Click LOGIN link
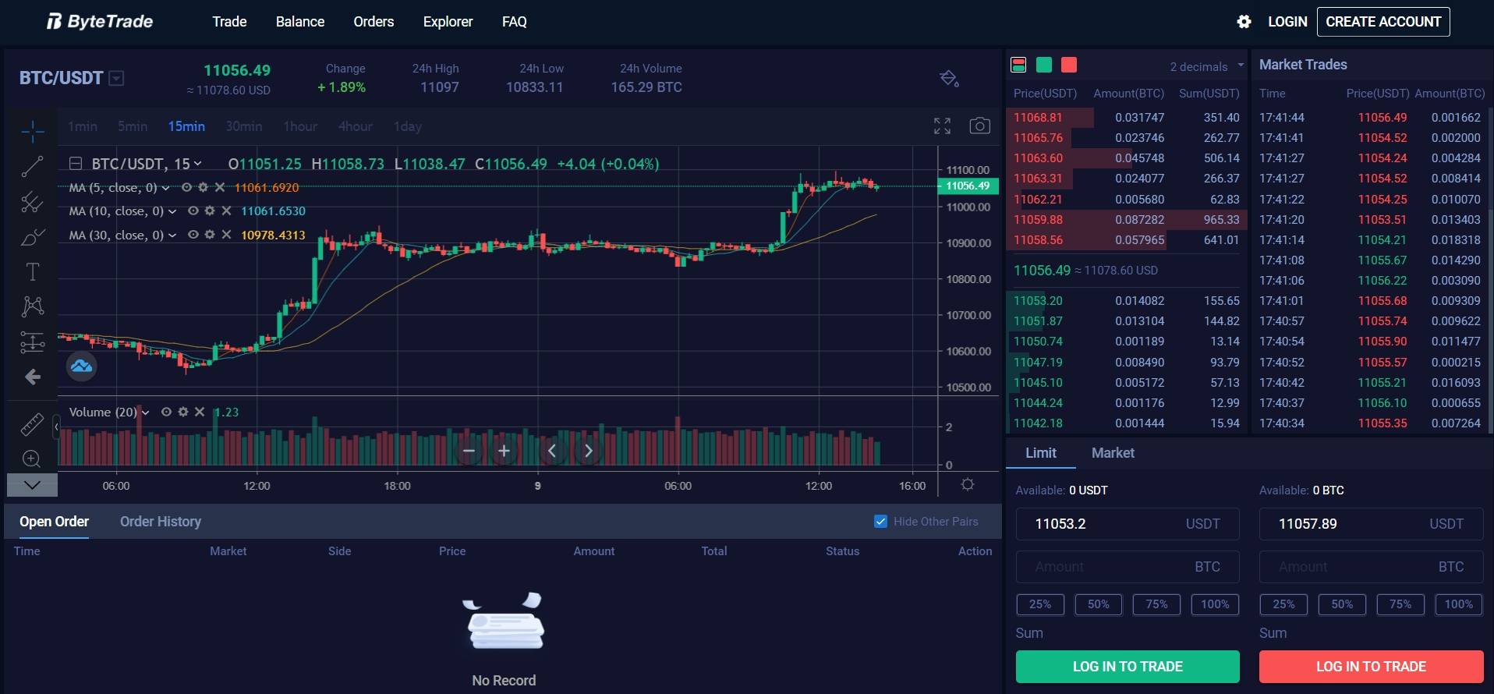Screen dimensions: 1494x694 (1287, 22)
